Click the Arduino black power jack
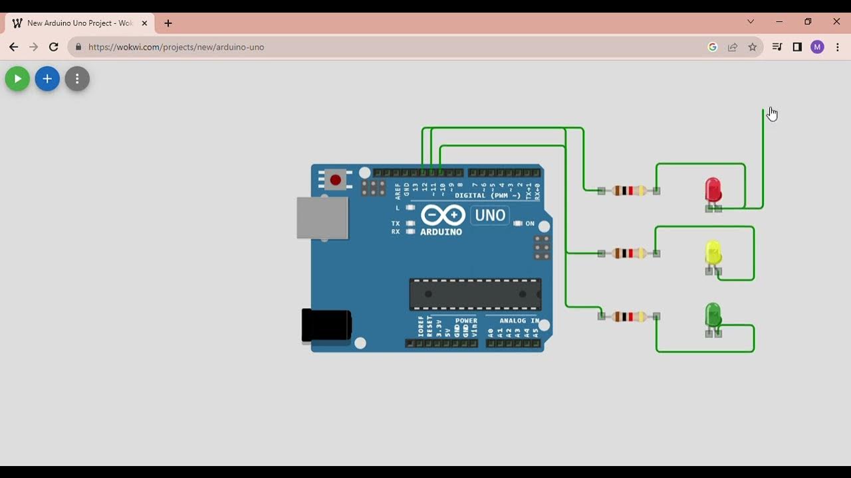This screenshot has height=478, width=851. [x=326, y=325]
